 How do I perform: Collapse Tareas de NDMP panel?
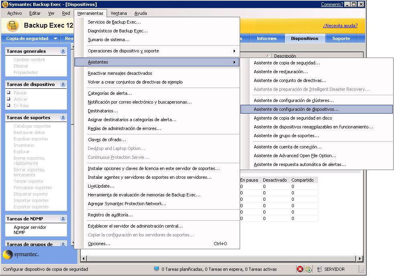click(x=63, y=218)
